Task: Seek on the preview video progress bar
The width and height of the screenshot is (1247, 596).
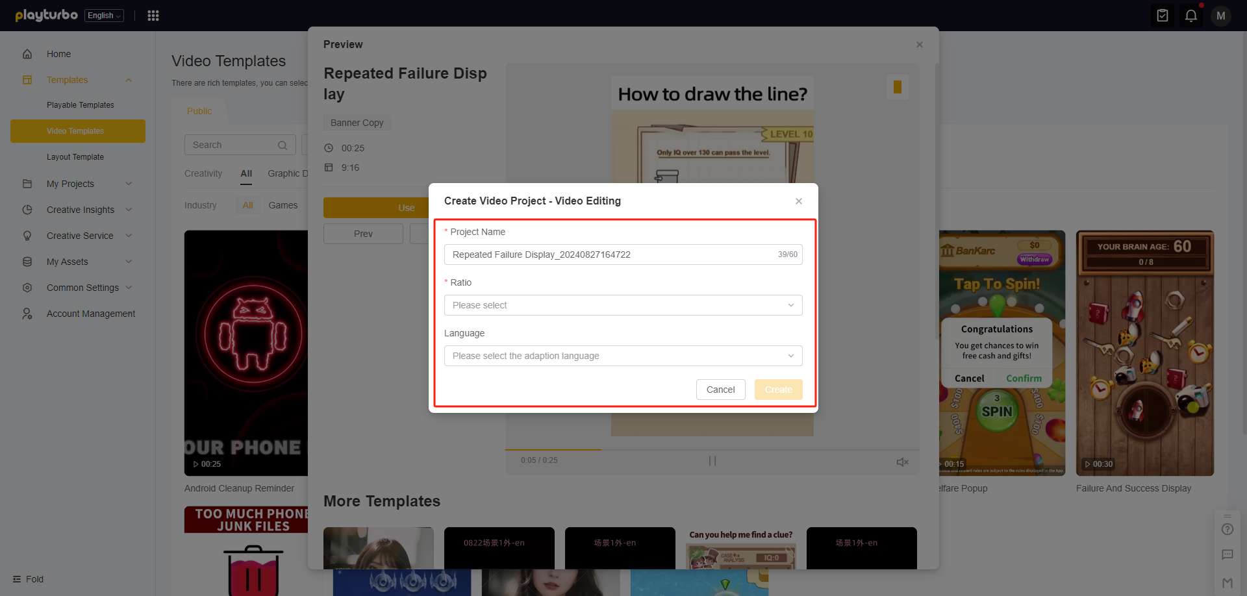Action: pyautogui.click(x=712, y=449)
